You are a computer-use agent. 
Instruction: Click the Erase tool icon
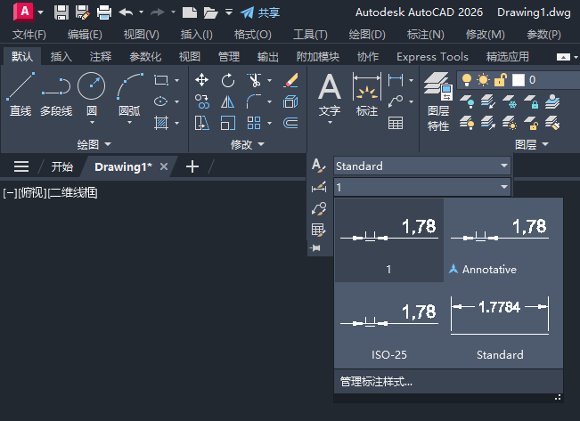(x=290, y=80)
